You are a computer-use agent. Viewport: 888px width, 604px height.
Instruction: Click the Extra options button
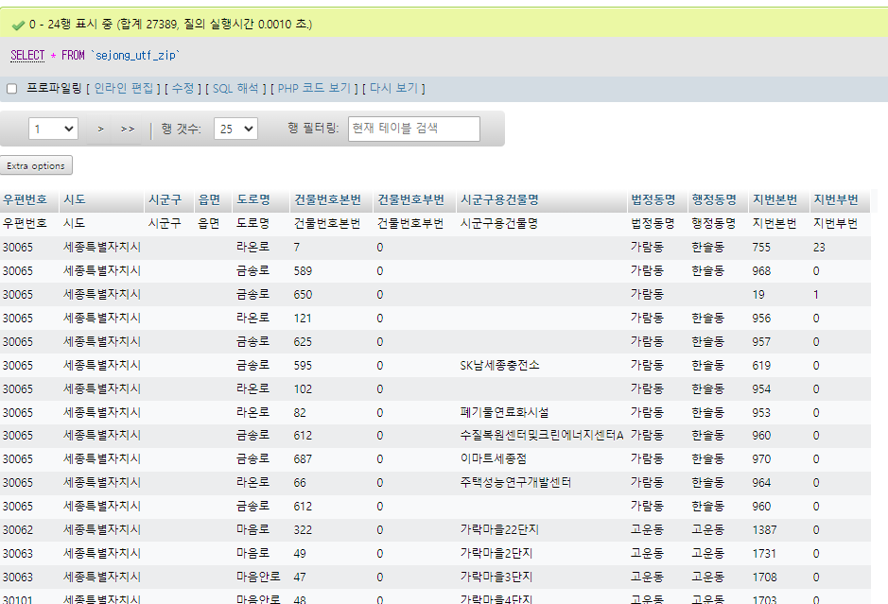(36, 165)
